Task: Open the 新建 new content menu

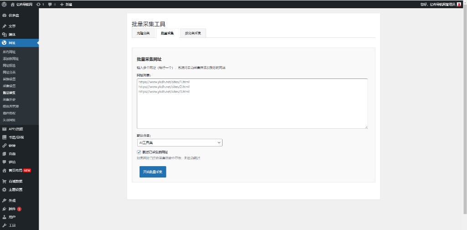Action: pos(66,4)
